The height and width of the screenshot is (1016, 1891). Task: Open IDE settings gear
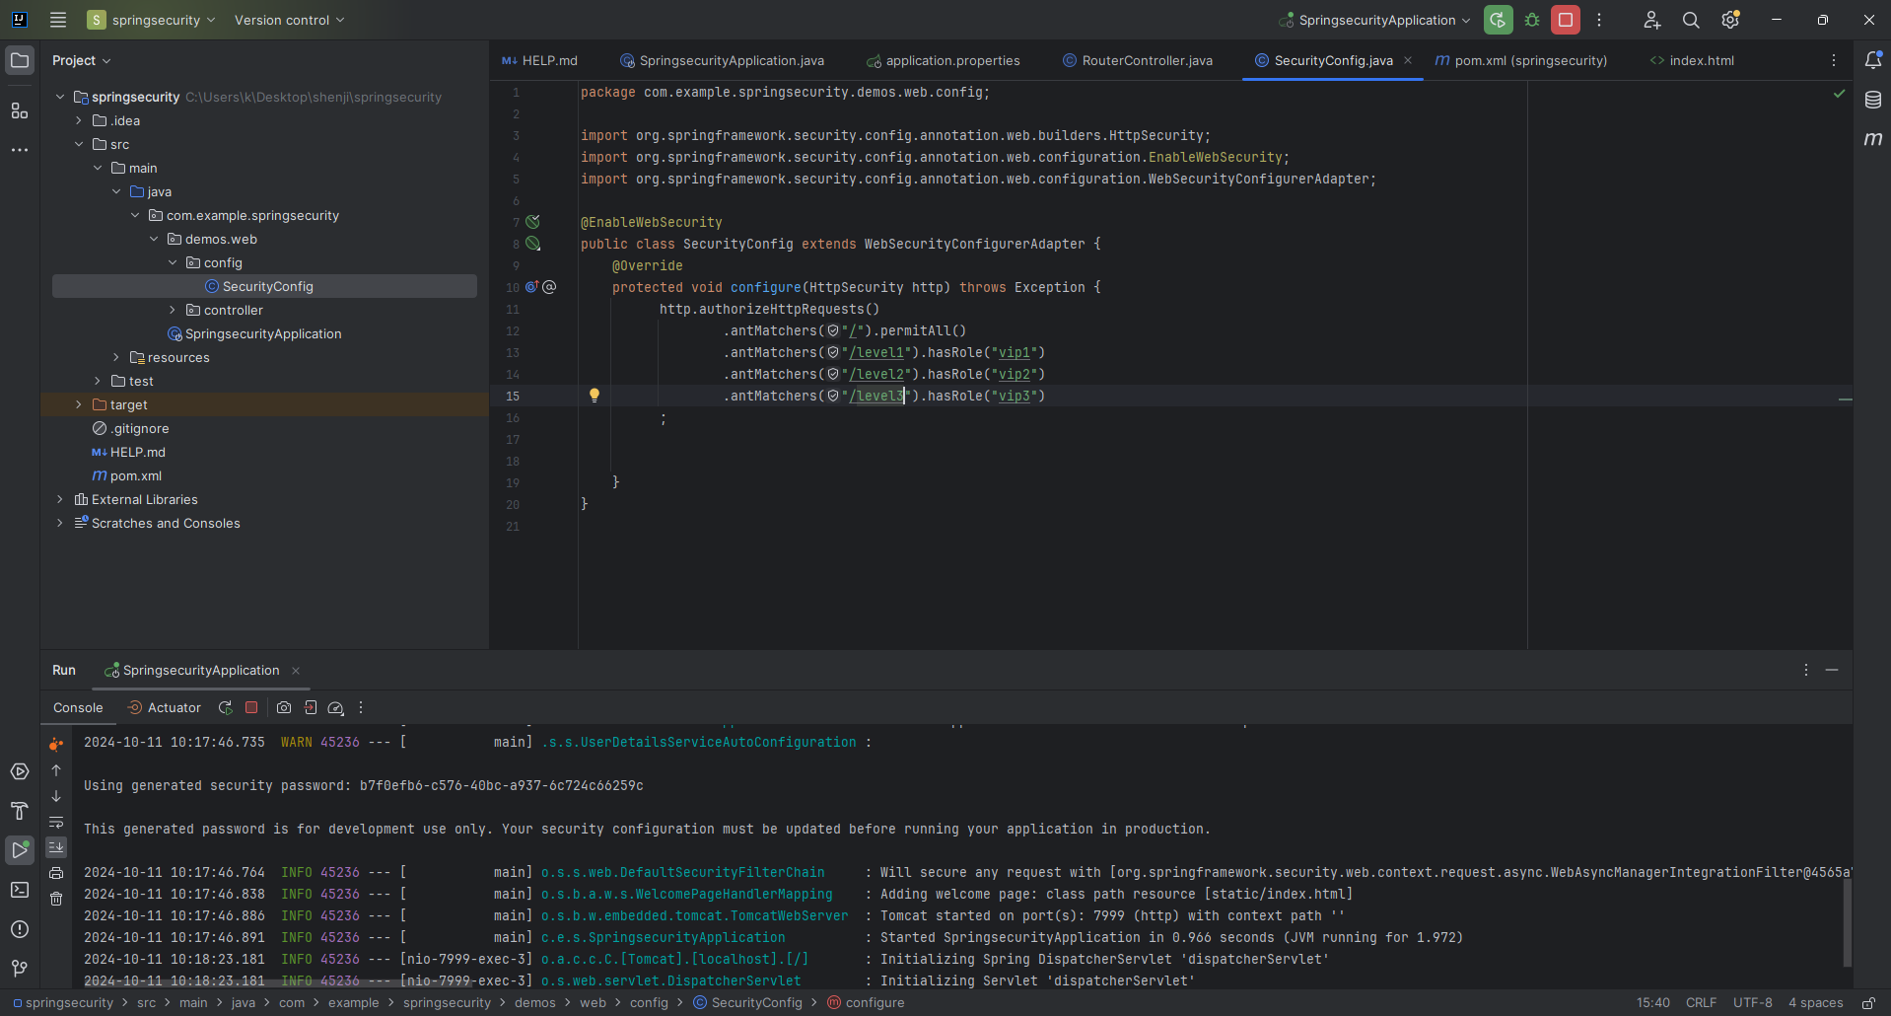1730,20
